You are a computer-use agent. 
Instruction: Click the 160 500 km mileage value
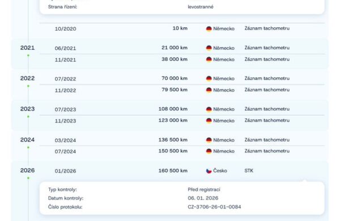point(173,171)
